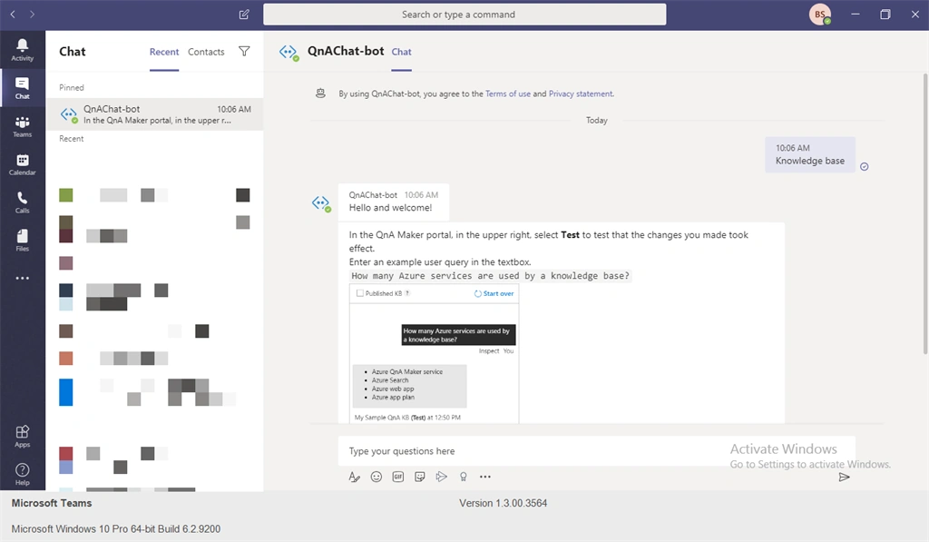
Task: Show more apps via sidebar ellipsis
Action: (22, 278)
